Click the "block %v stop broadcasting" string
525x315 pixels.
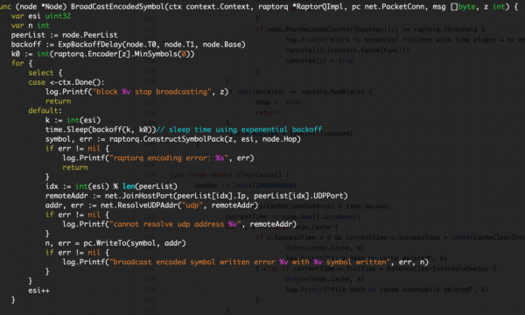point(151,92)
